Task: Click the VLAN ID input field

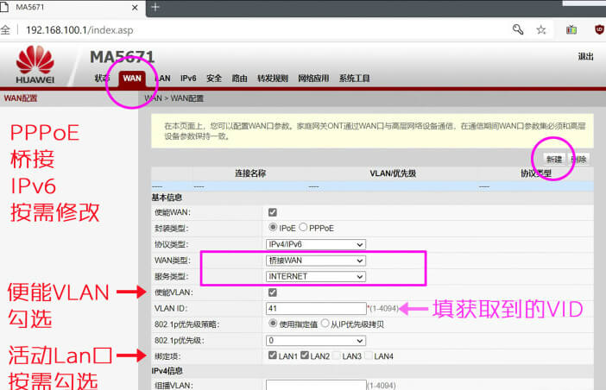Action: click(316, 309)
